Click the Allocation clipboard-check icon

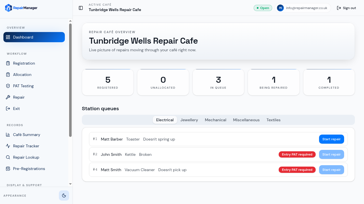click(x=8, y=75)
